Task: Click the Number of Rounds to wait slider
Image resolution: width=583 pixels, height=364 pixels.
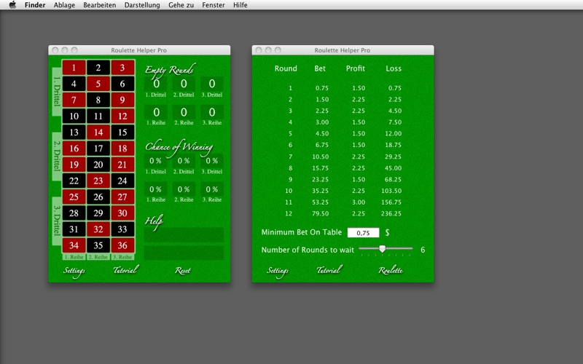Action: (x=382, y=249)
